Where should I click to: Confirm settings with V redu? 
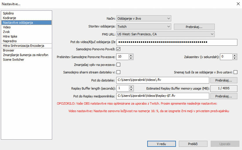[x=161, y=144]
